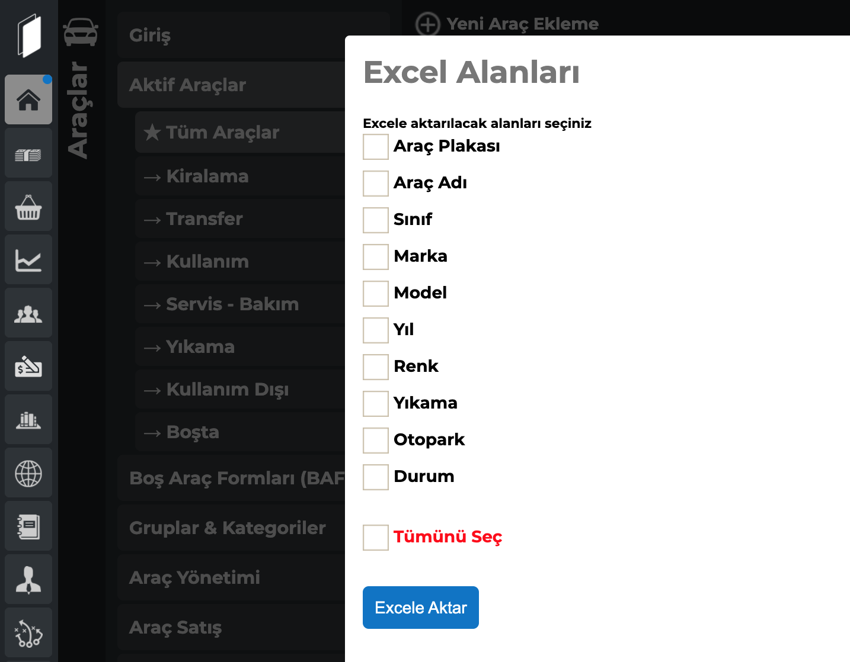Open the notebook address book icon
The height and width of the screenshot is (662, 850).
point(28,526)
